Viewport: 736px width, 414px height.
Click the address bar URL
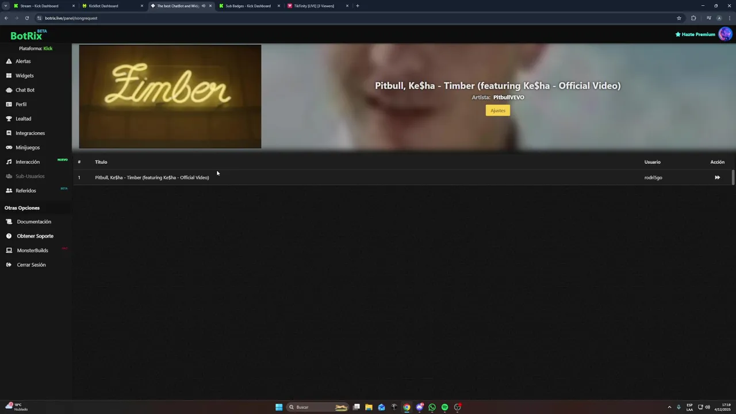(71, 18)
